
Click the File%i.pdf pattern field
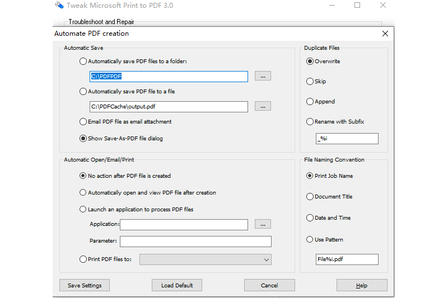point(347,259)
